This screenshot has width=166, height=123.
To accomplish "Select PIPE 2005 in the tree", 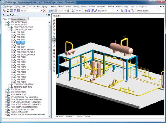I will (x=20, y=42).
